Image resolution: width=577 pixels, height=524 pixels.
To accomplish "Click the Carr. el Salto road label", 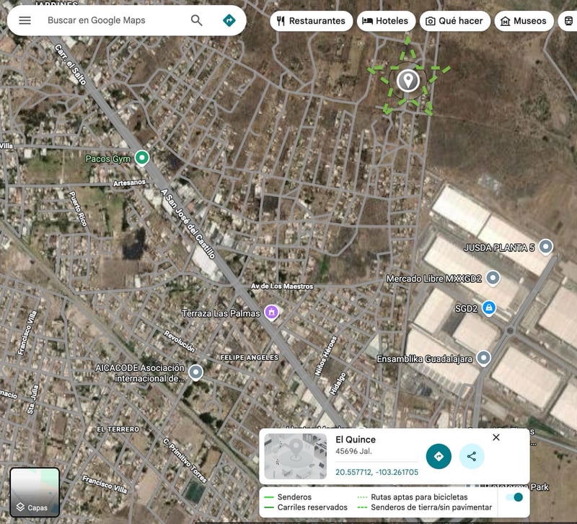I will click(70, 64).
